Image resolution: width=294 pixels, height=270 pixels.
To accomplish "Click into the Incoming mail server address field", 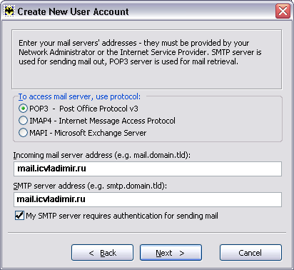I will 148,169.
